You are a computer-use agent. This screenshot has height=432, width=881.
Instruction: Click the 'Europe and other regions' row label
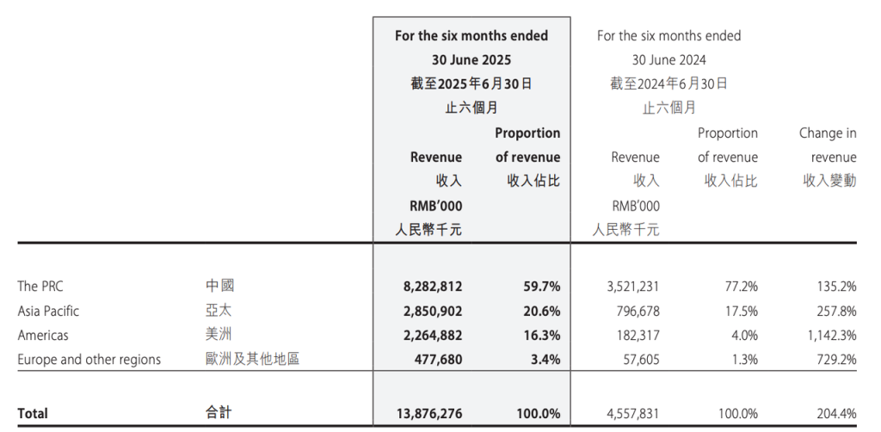click(89, 360)
